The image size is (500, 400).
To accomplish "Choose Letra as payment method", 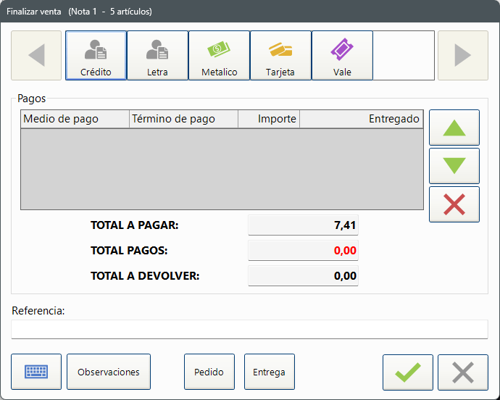I will [x=157, y=55].
